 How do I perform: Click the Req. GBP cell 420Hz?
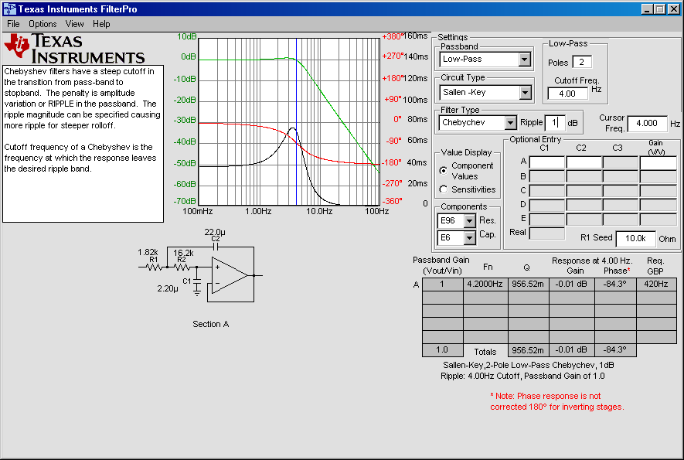(656, 285)
